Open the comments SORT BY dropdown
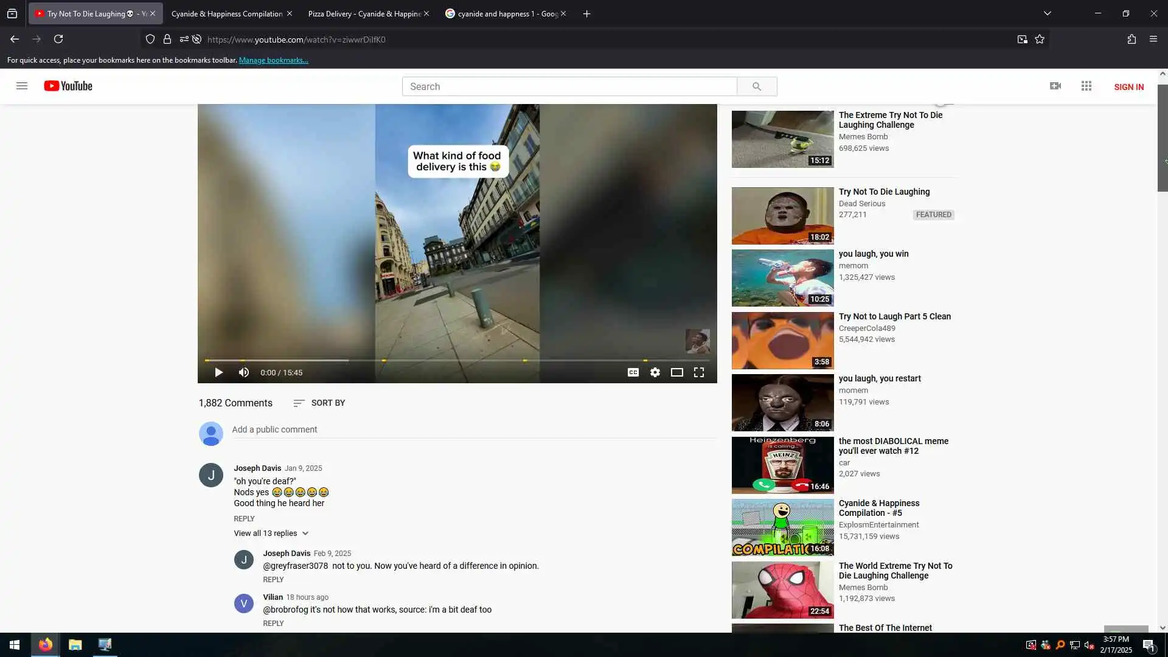The image size is (1168, 657). pos(319,403)
